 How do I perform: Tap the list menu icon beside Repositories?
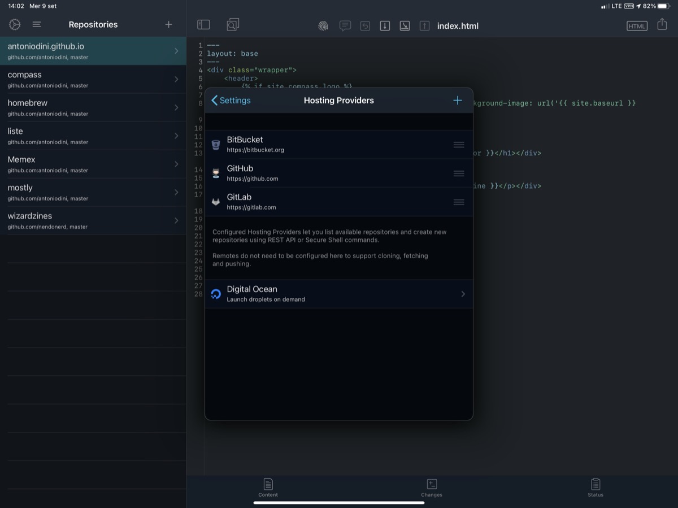37,24
